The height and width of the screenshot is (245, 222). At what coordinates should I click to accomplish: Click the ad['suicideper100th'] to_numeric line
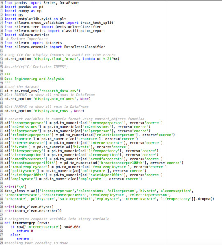coord(83,175)
